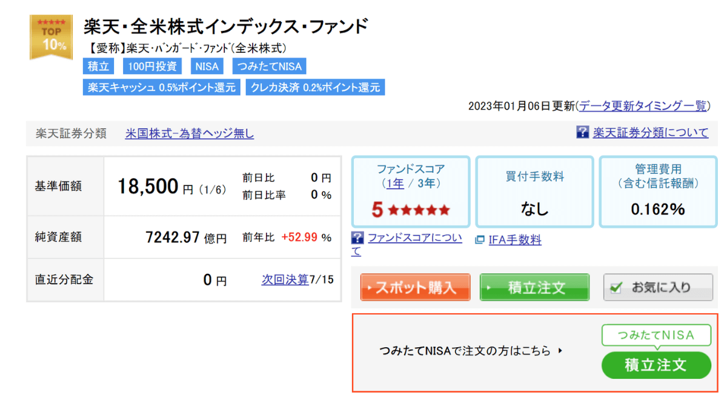
Task: Click the external window icon beside IFA手数料
Action: coord(480,241)
